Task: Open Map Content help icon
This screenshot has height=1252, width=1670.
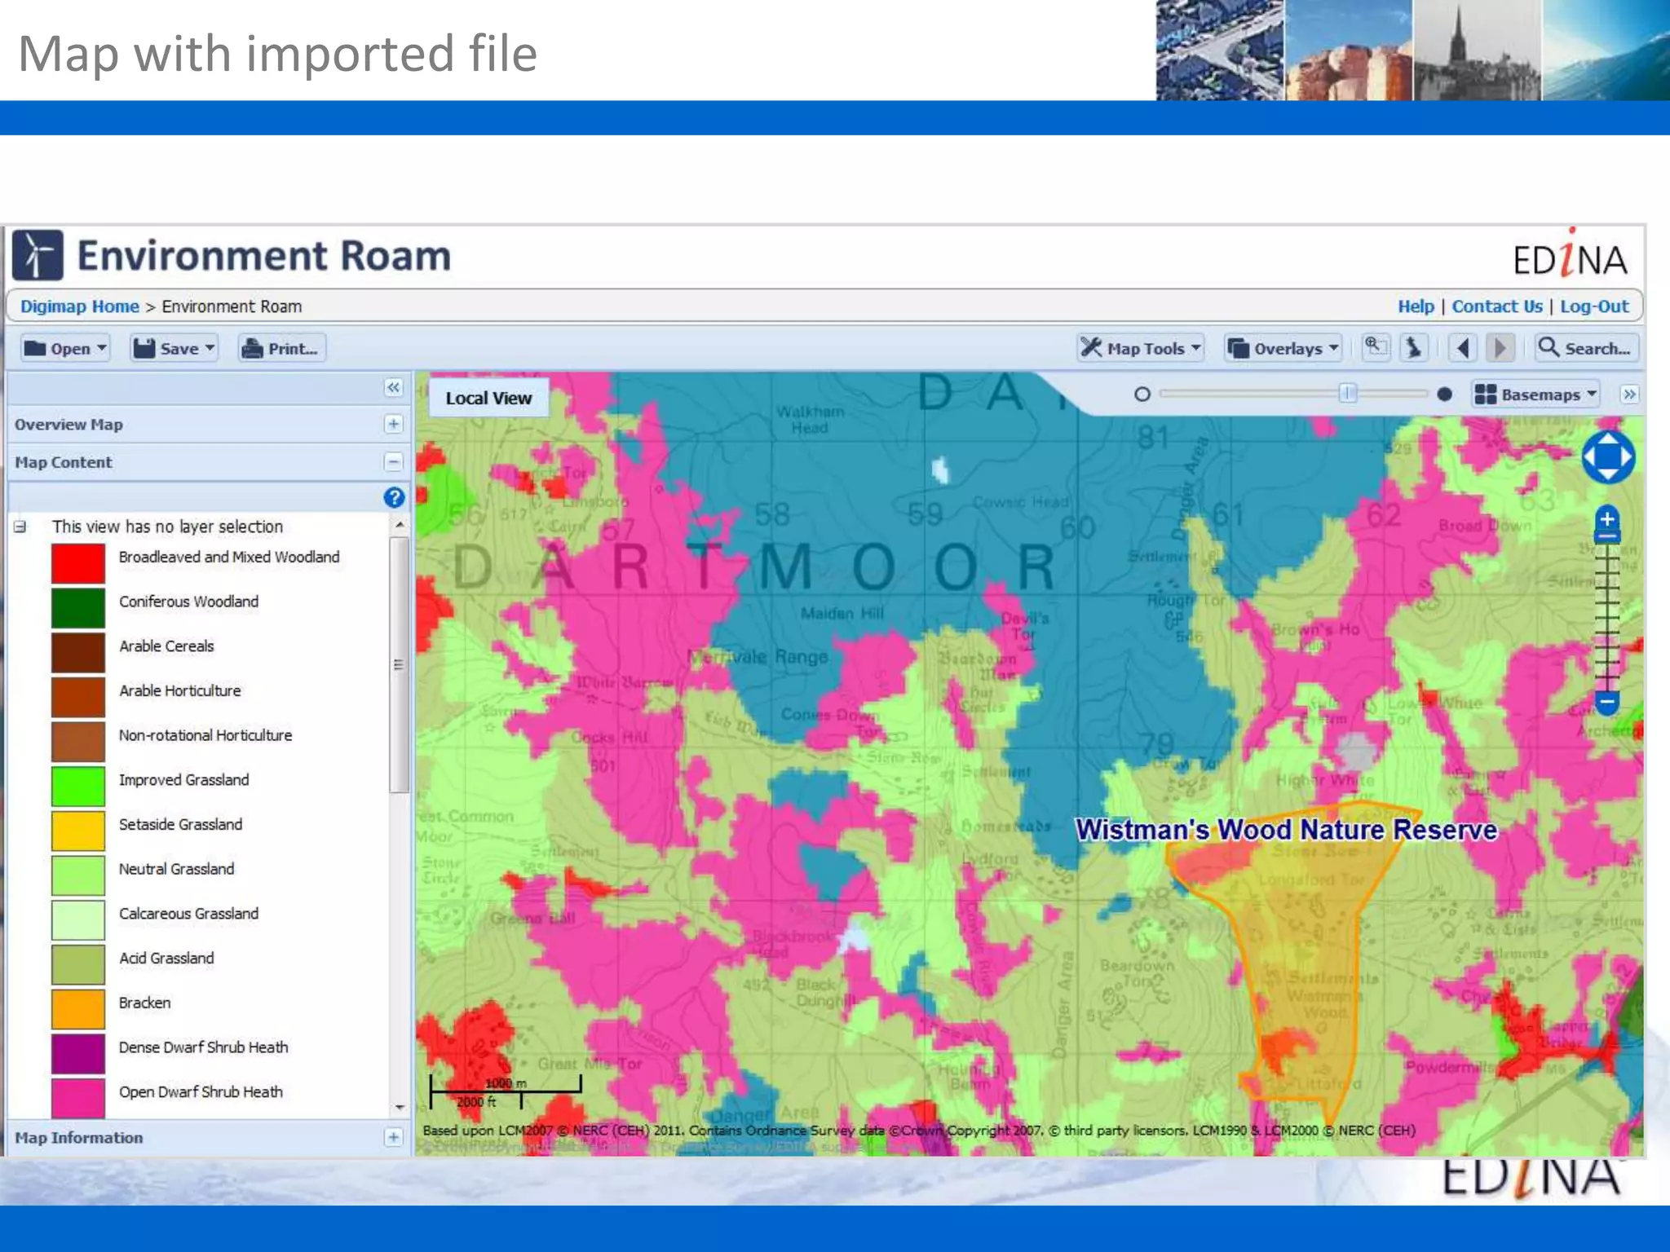Action: point(394,497)
